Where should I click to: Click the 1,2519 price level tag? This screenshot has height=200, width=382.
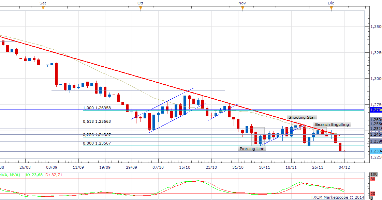[376, 129]
